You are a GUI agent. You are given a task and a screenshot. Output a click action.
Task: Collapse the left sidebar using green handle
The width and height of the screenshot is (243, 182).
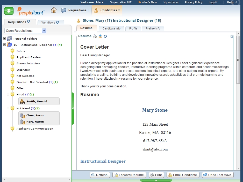[x=73, y=109]
